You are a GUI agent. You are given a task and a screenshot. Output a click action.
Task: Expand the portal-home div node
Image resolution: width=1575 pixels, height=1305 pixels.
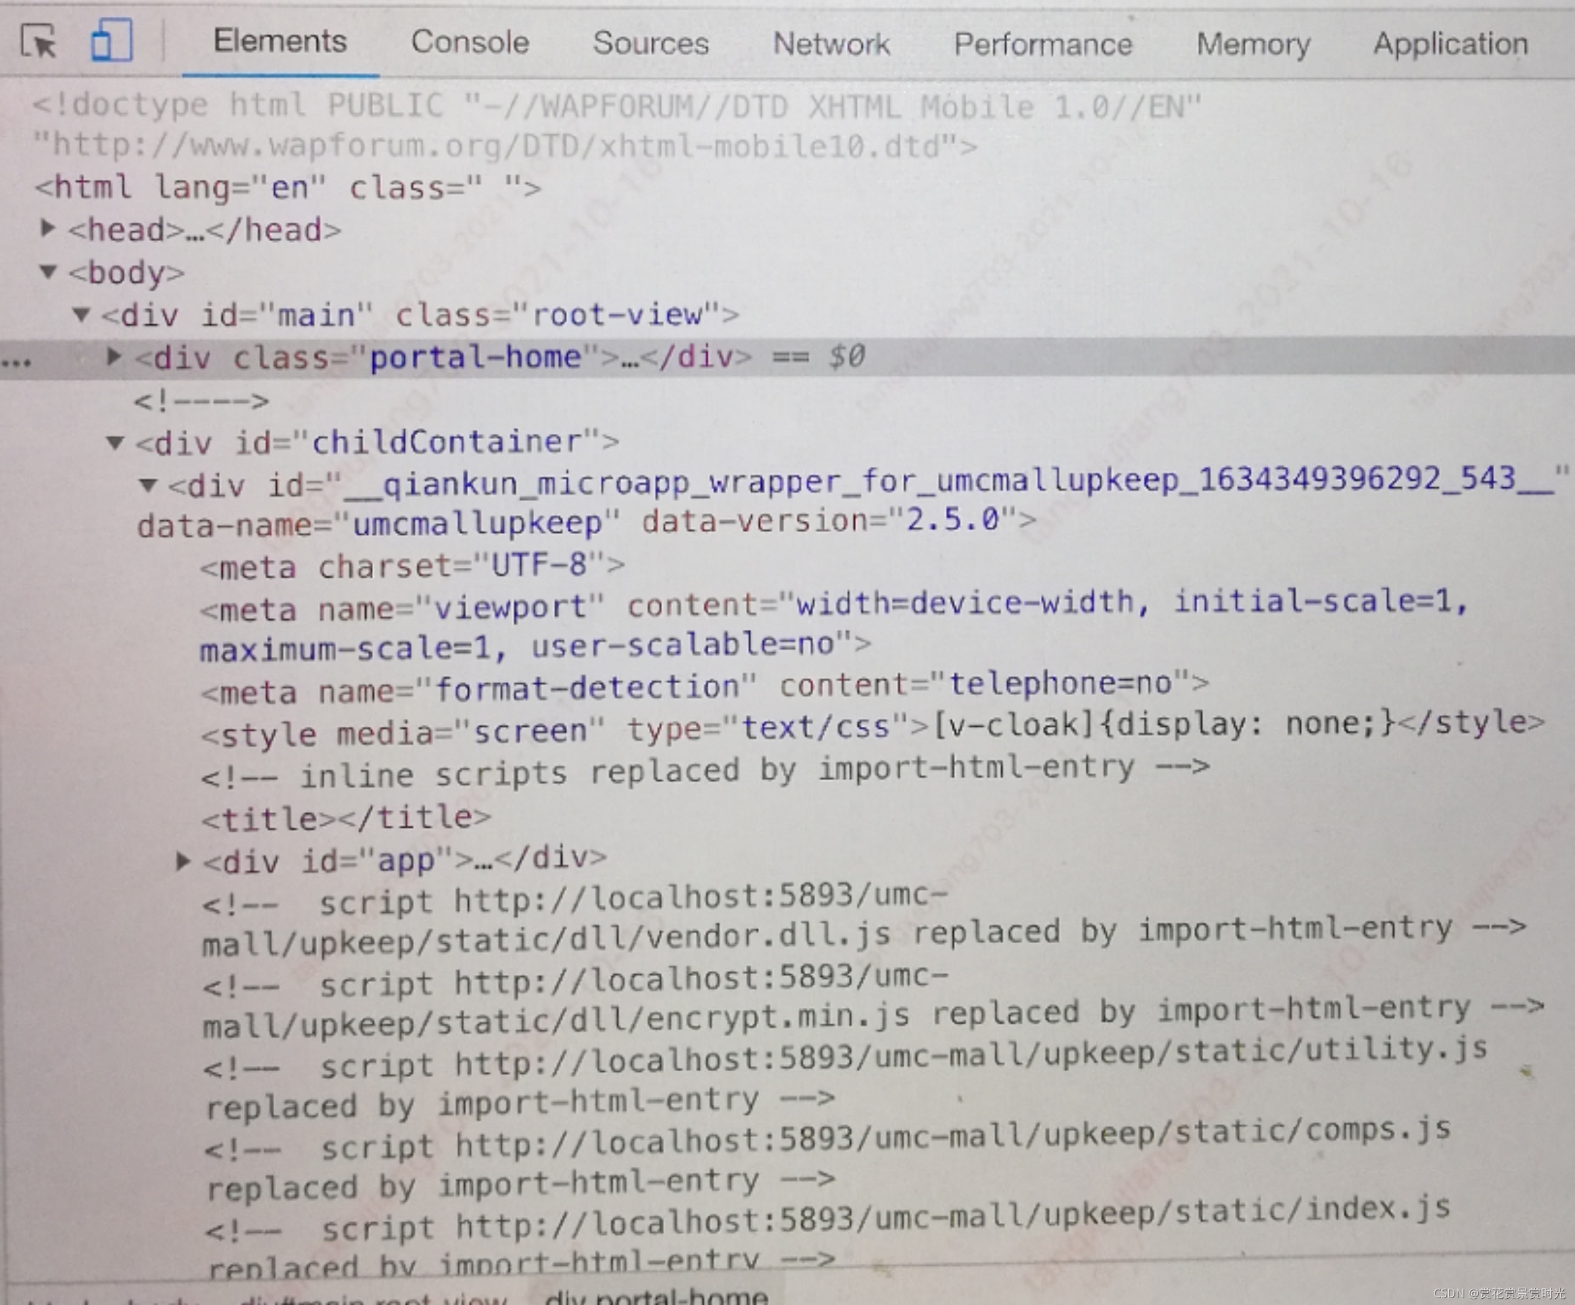tap(114, 356)
